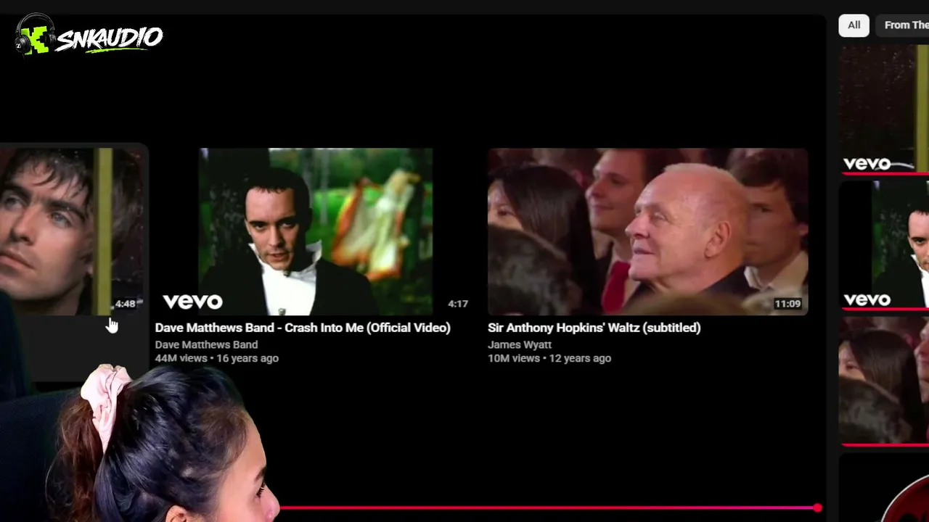Click the "10M views • 12 years ago" text
The image size is (929, 522).
pyautogui.click(x=549, y=358)
